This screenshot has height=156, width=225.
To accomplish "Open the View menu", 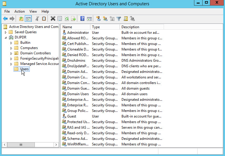I will point(33,11).
